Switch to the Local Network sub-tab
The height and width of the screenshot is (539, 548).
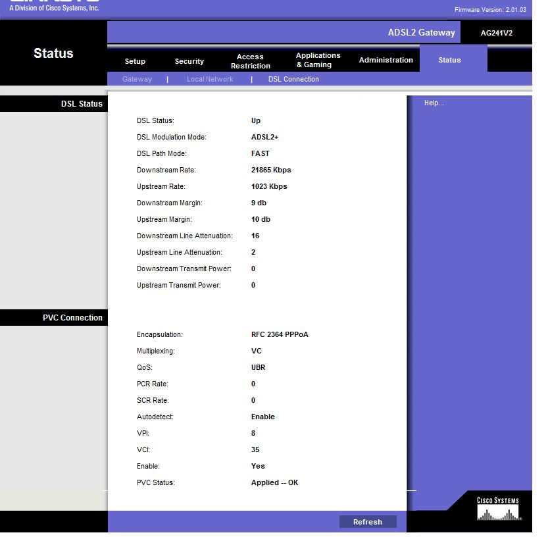click(x=210, y=79)
